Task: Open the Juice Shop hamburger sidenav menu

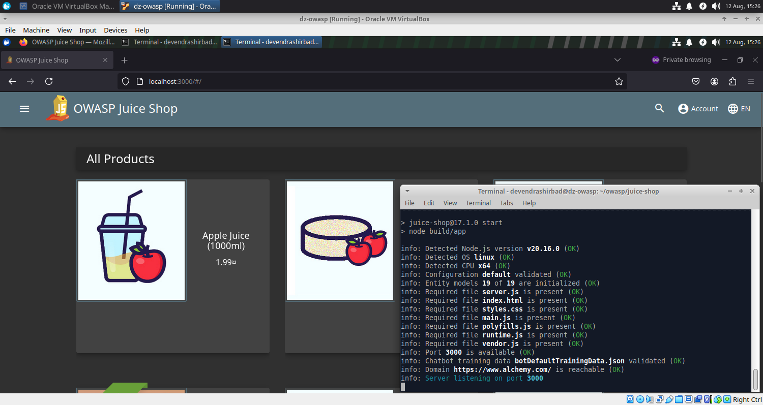Action: tap(24, 109)
